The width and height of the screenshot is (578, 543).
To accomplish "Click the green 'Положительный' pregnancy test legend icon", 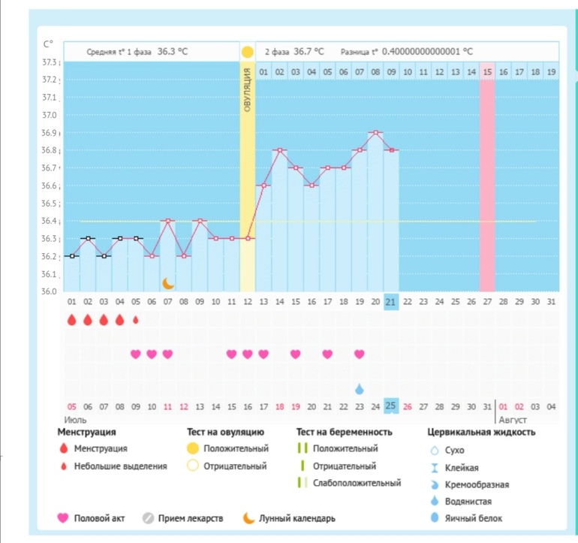I will point(304,449).
